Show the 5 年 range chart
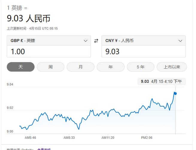This screenshot has height=150, width=196. click(141, 67)
